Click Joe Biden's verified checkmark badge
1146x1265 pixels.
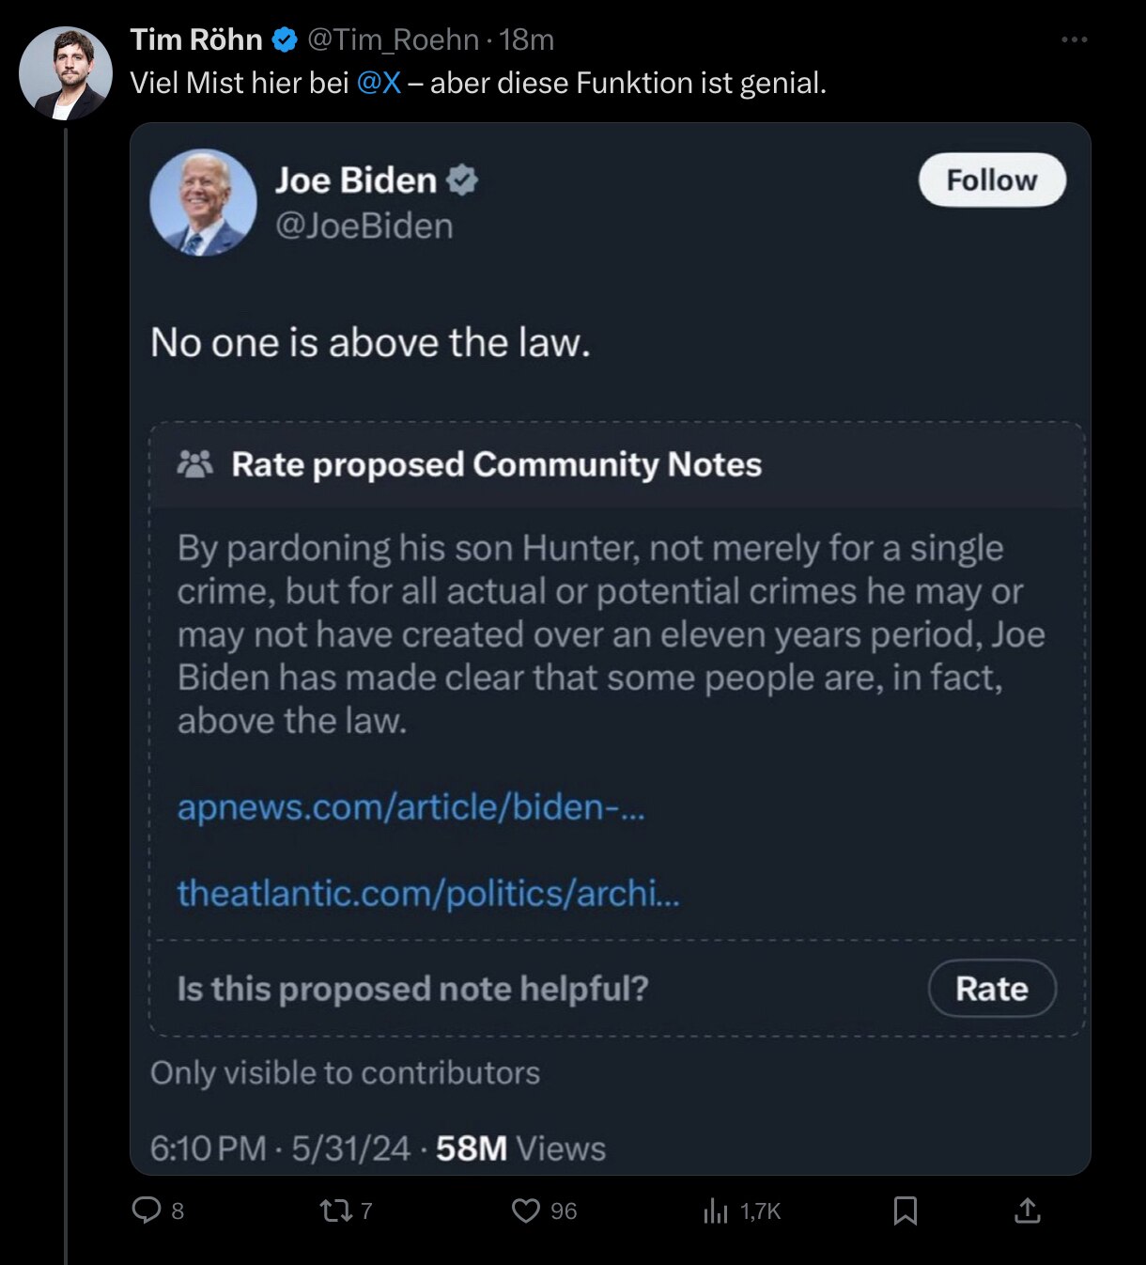(x=461, y=180)
